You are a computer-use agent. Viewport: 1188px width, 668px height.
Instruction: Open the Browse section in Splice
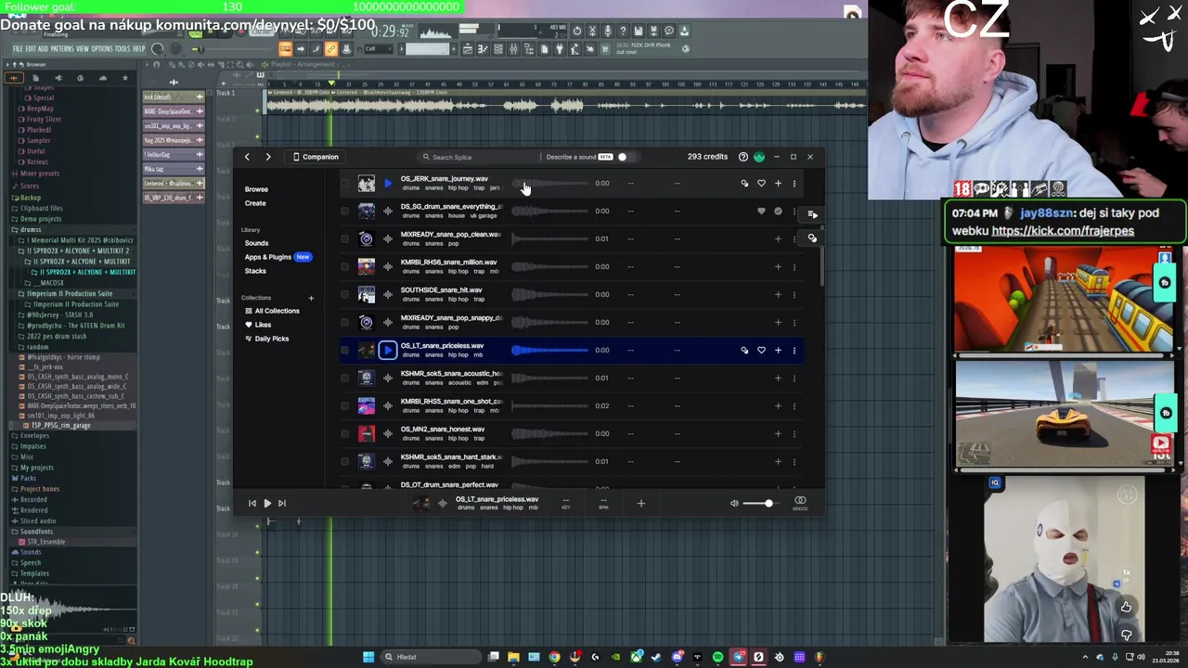point(256,189)
